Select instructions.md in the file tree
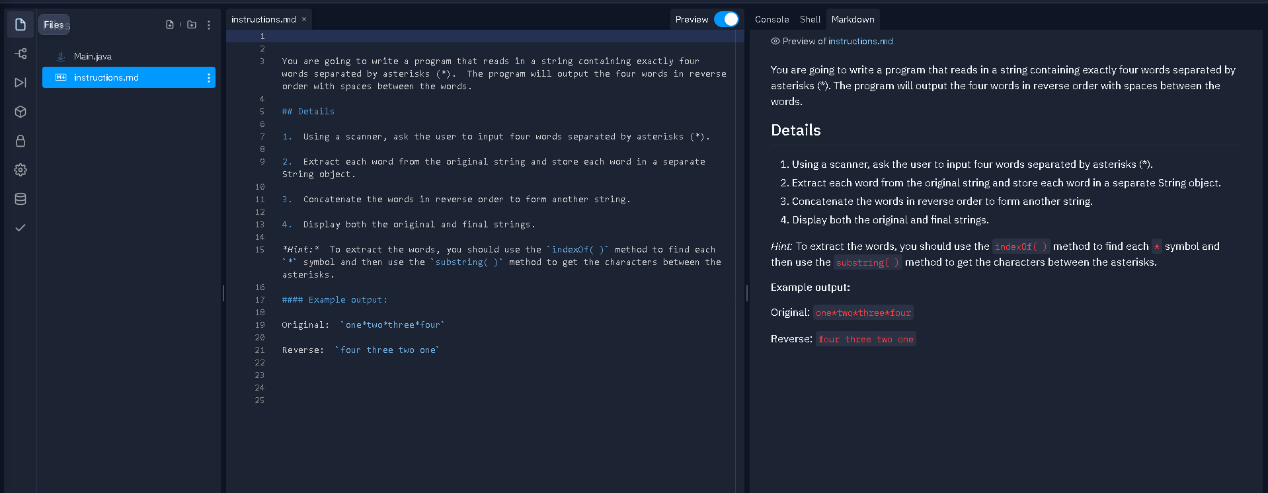Image resolution: width=1268 pixels, height=493 pixels. [129, 77]
